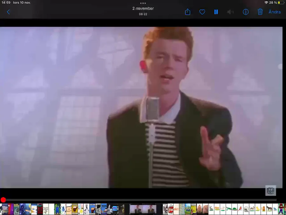The width and height of the screenshot is (286, 215).
Task: Tap the battery status indicator
Action: pos(281,3)
